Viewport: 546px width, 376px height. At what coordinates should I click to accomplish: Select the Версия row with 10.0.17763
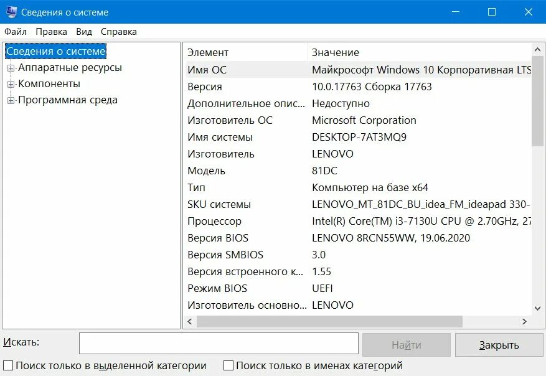pyautogui.click(x=359, y=87)
